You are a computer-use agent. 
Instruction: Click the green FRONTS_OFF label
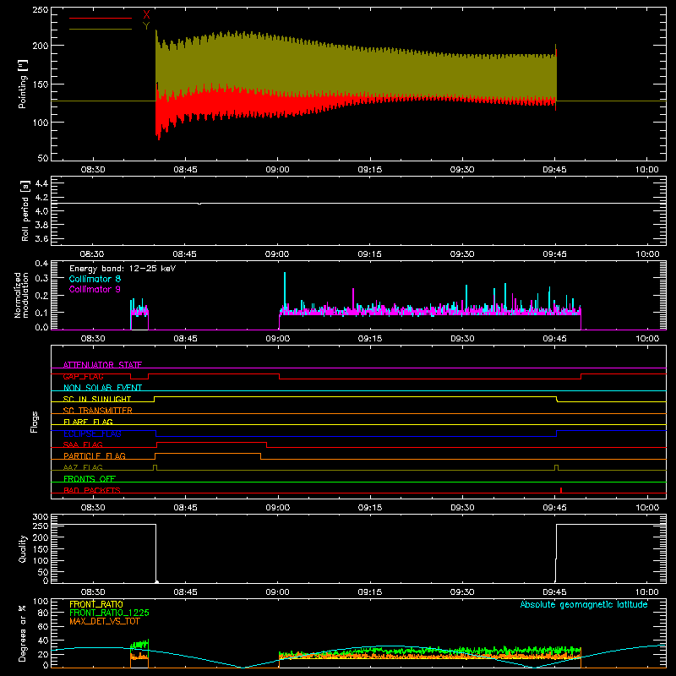(x=90, y=478)
